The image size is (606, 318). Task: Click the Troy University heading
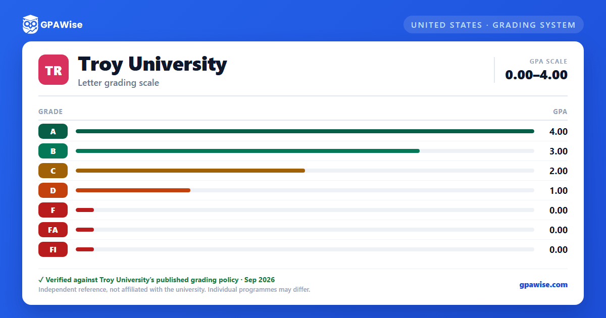[x=153, y=64]
